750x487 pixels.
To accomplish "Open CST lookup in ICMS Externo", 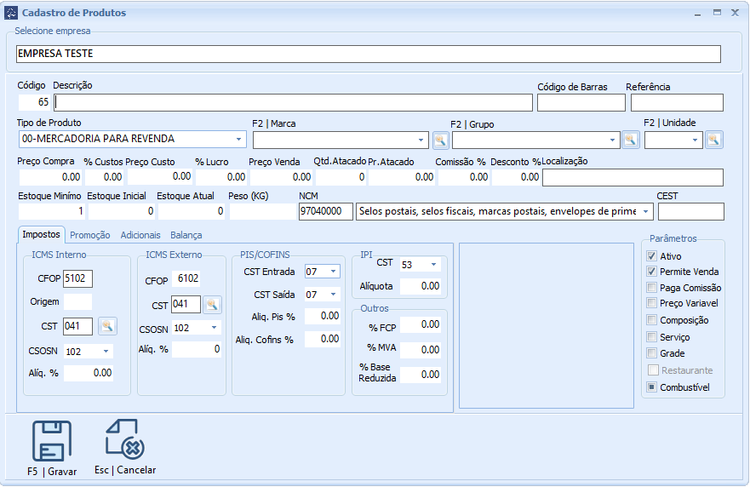I will (x=212, y=304).
